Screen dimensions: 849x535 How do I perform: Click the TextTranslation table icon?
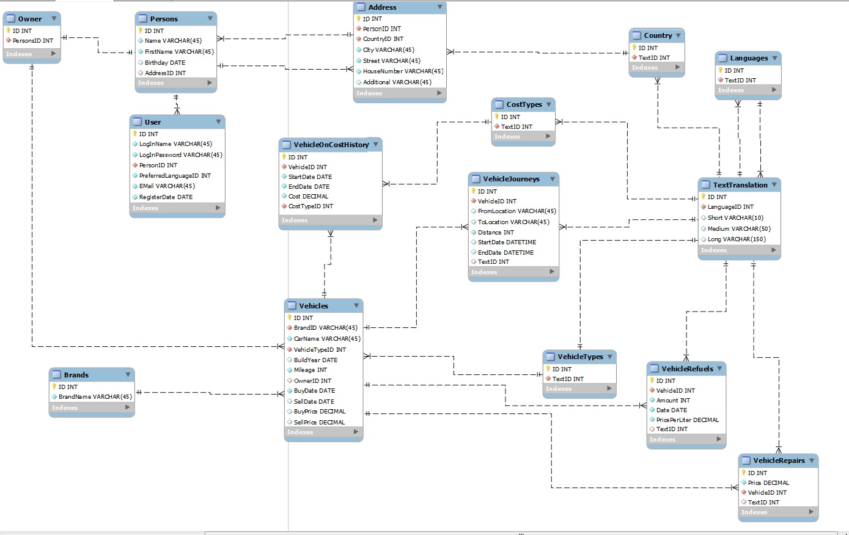(x=706, y=184)
